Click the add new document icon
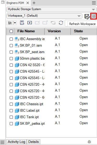Image resolution: width=97 pixels, height=145 pixels. pyautogui.click(x=22, y=23)
